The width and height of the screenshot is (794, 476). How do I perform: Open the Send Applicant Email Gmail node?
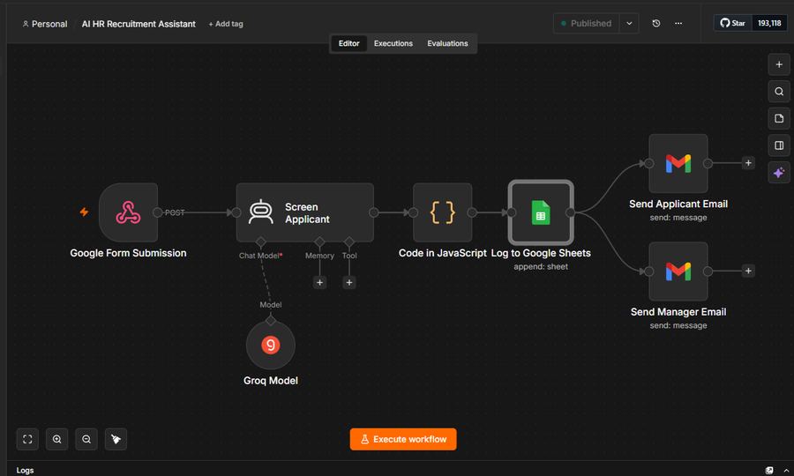click(x=678, y=163)
